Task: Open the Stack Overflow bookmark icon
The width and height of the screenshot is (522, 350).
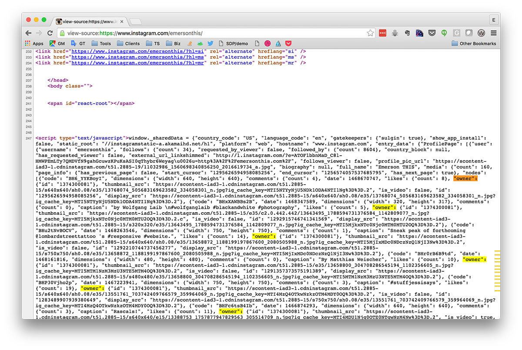Action: tap(190, 43)
